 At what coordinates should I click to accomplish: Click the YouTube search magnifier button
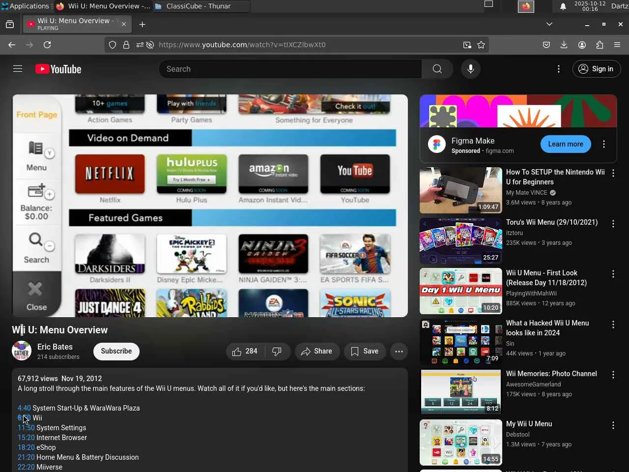[437, 69]
